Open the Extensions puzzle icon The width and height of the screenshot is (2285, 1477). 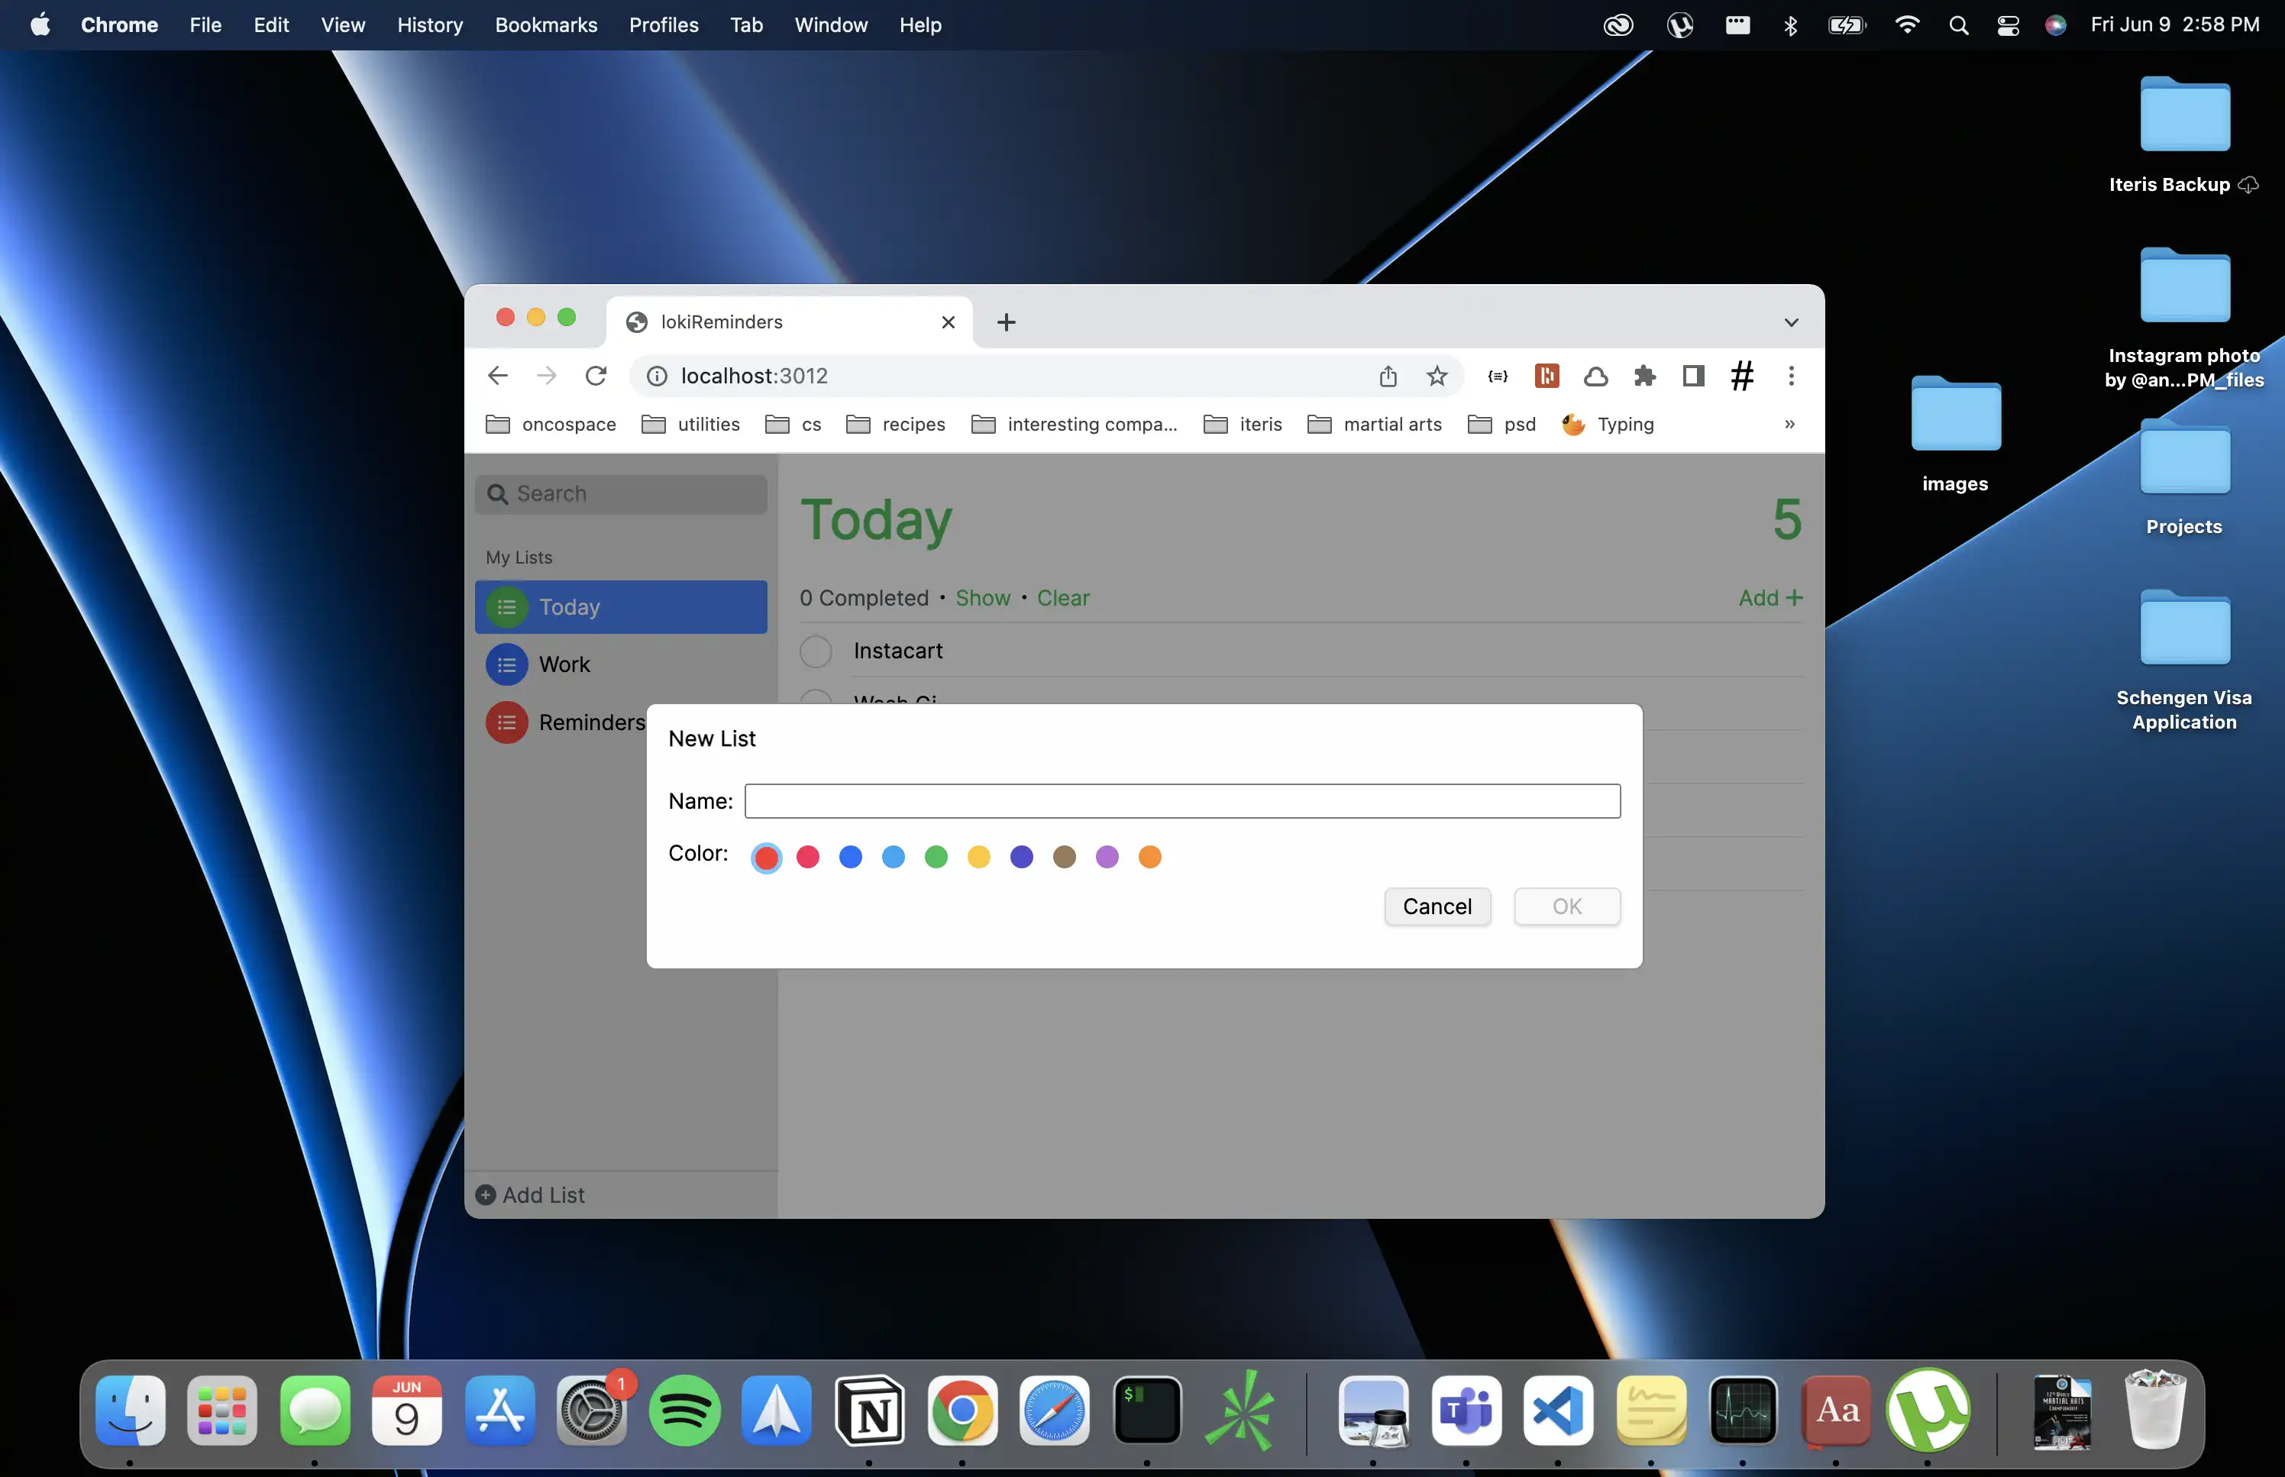click(1644, 376)
